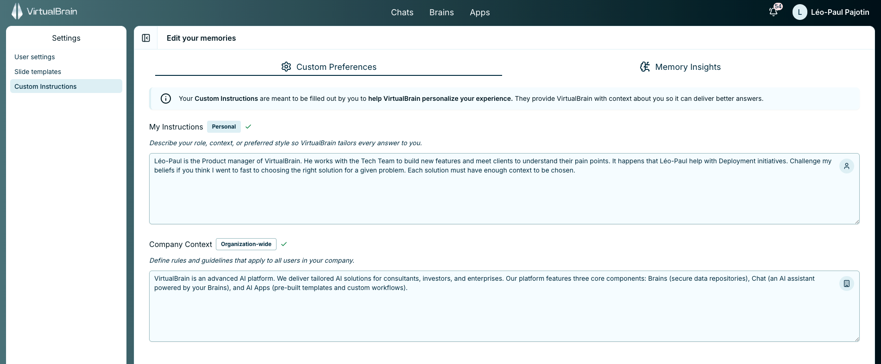
Task: Click the gear icon beside Custom Preferences
Action: 286,67
